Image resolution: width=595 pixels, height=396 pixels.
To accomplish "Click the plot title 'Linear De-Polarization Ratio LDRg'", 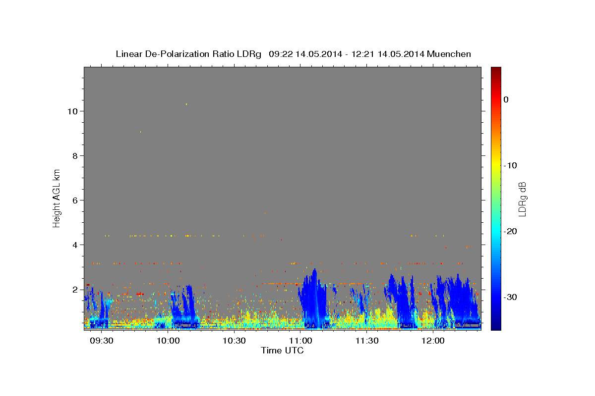I will (x=188, y=54).
